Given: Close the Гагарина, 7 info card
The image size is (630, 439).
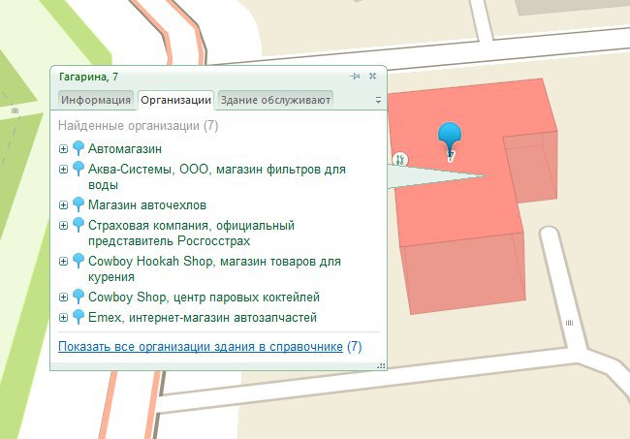Looking at the screenshot, I should click(372, 76).
